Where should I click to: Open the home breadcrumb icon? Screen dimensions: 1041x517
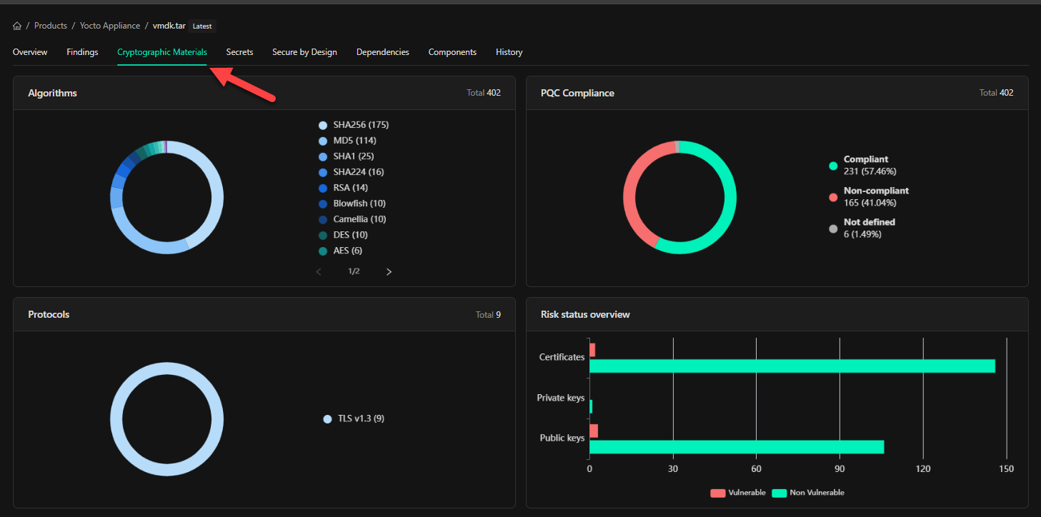17,26
